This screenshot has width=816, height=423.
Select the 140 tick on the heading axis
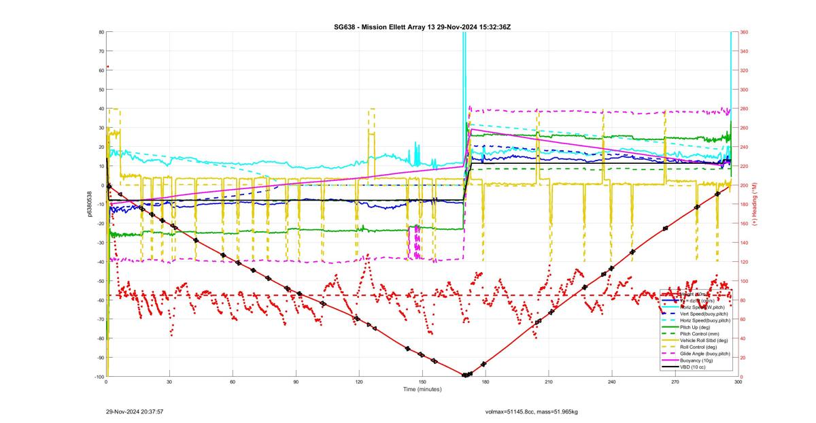tap(745, 243)
